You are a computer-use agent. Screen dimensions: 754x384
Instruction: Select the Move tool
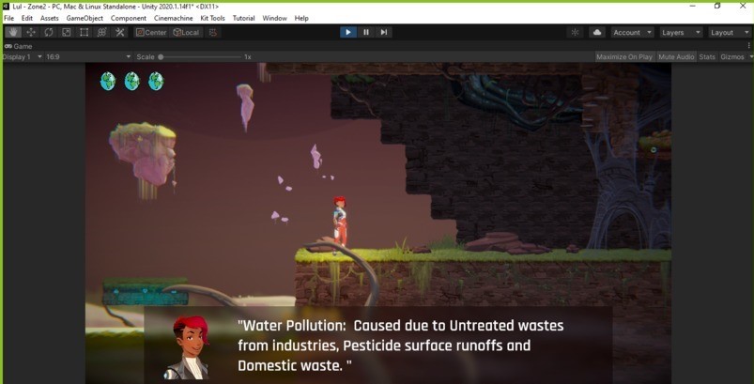[x=31, y=32]
